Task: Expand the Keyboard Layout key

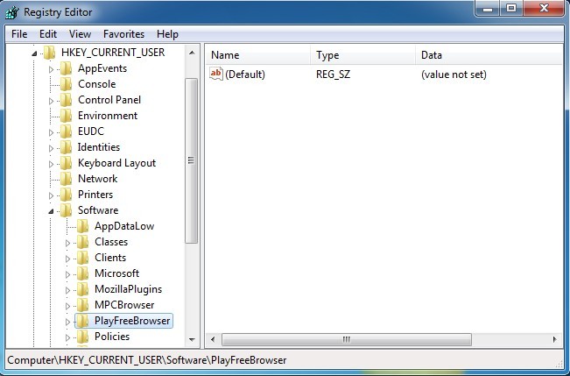Action: point(52,164)
